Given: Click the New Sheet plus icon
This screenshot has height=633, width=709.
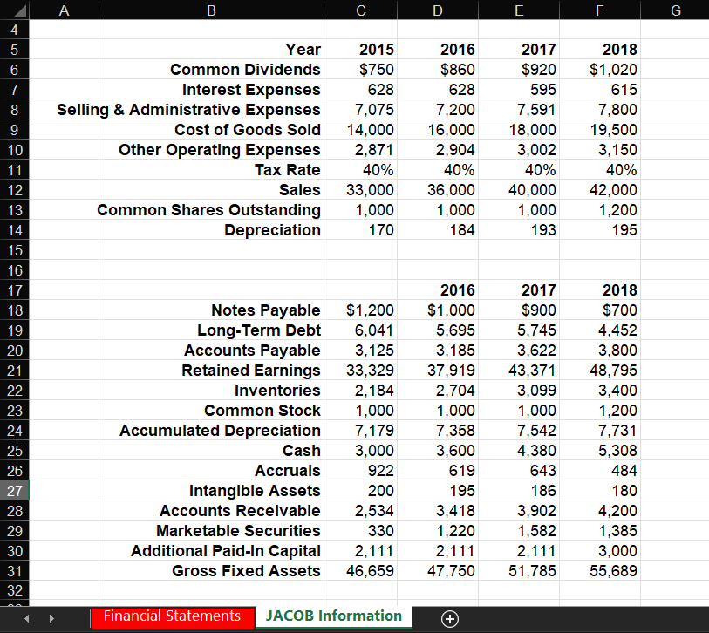Looking at the screenshot, I should pyautogui.click(x=449, y=617).
